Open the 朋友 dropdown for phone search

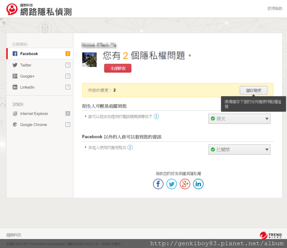[239, 119]
